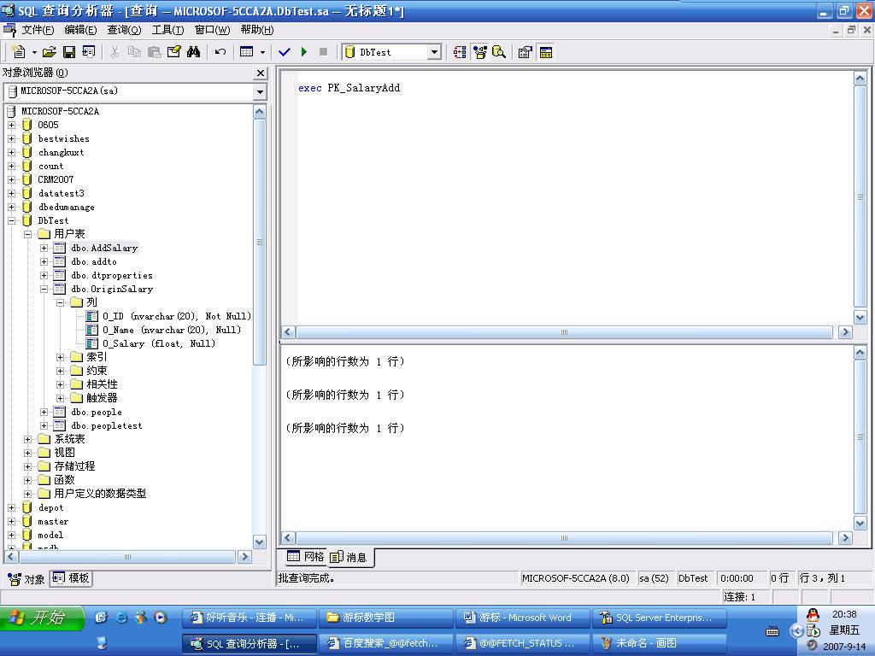The width and height of the screenshot is (875, 656).
Task: Open the New Query dropdown arrow
Action: (34, 52)
